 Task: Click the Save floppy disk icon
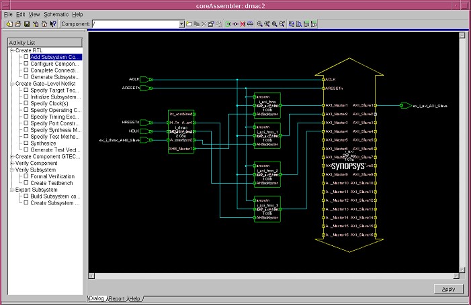coord(26,24)
